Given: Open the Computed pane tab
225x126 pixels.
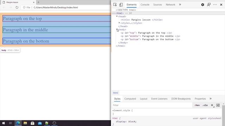Looking at the screenshot, I should (130, 99).
